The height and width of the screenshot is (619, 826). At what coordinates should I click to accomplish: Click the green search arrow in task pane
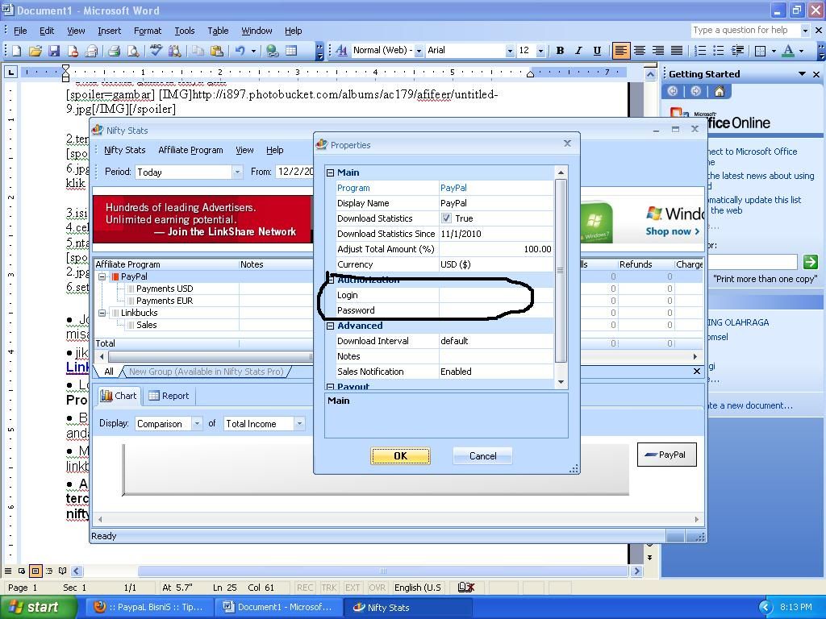(x=810, y=262)
